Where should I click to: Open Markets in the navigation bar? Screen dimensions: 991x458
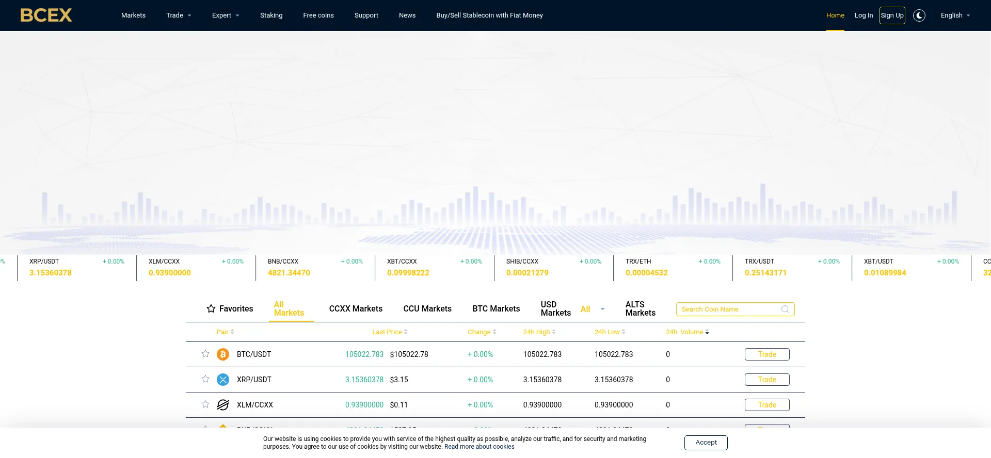point(133,15)
